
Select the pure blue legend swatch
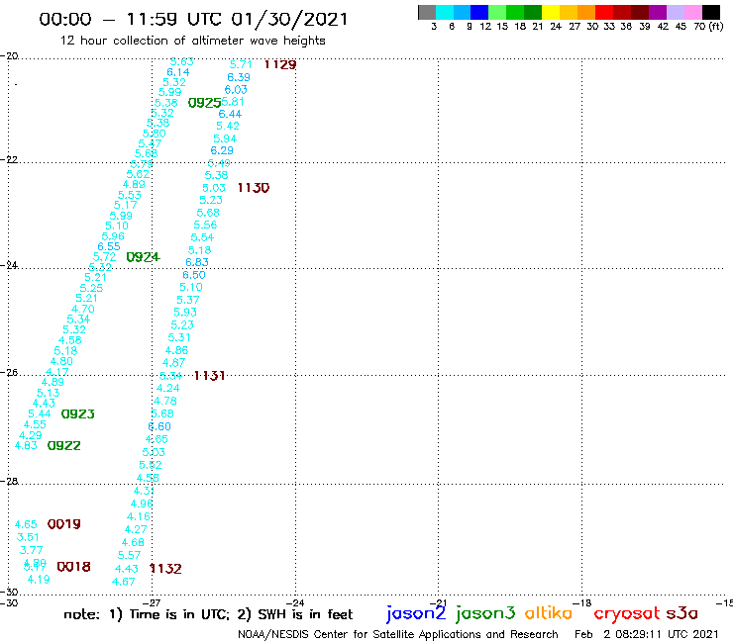[x=479, y=12]
